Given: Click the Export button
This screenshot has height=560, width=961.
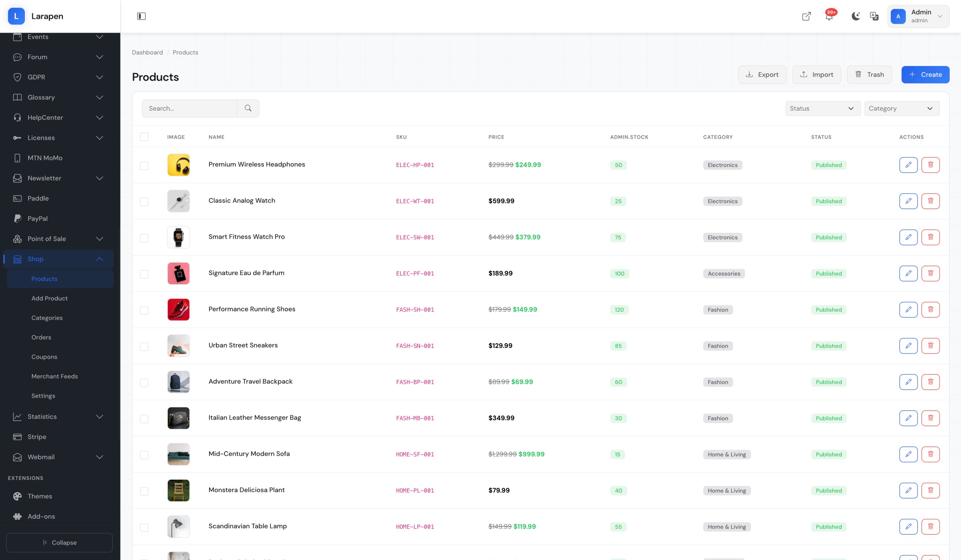Looking at the screenshot, I should [x=762, y=74].
